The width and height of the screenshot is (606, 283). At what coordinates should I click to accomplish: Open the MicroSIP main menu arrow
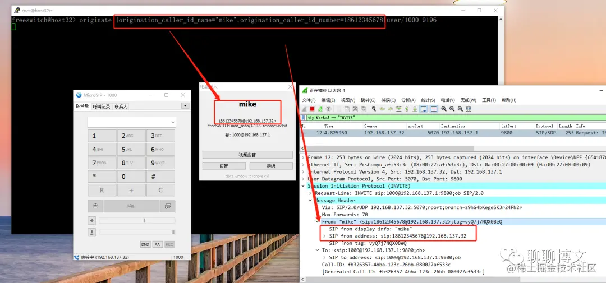(185, 106)
